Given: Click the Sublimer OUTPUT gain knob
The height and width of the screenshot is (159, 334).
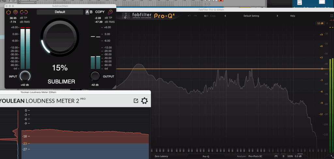Looking at the screenshot, I should click(95, 76).
